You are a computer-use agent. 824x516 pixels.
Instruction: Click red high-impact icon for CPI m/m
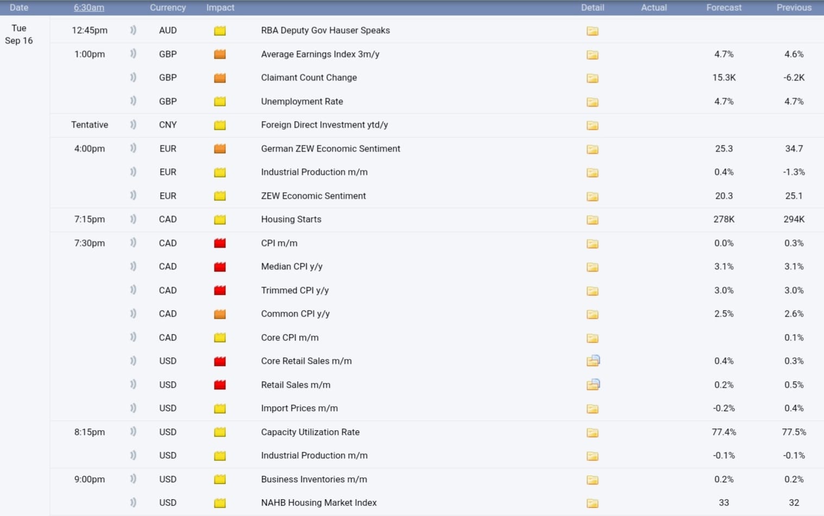[219, 243]
